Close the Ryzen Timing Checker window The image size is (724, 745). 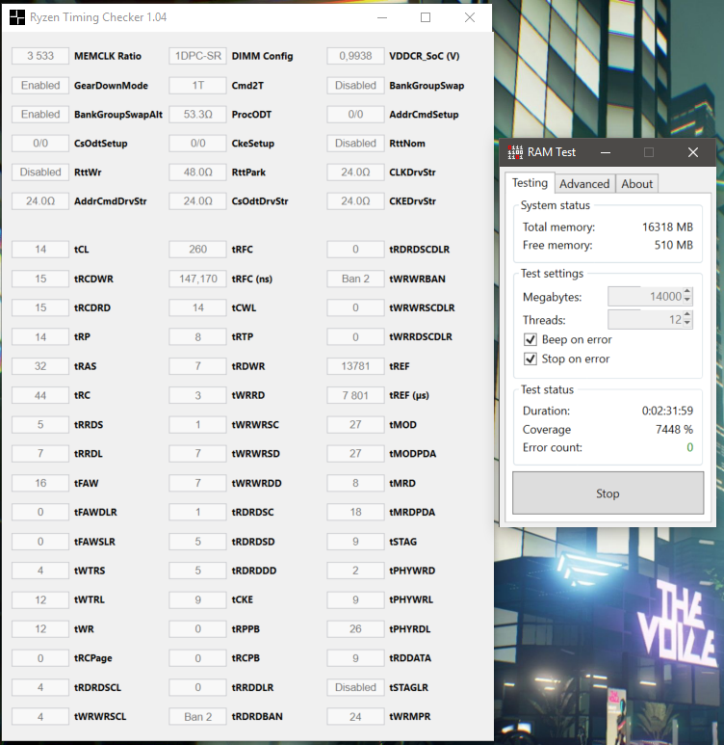pyautogui.click(x=470, y=17)
